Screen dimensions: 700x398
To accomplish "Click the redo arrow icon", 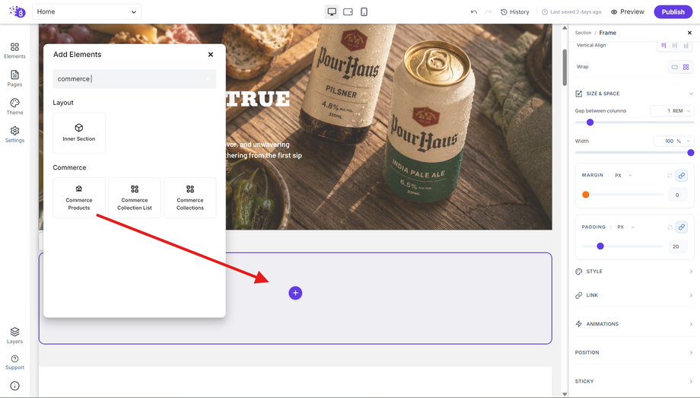I will tap(488, 12).
